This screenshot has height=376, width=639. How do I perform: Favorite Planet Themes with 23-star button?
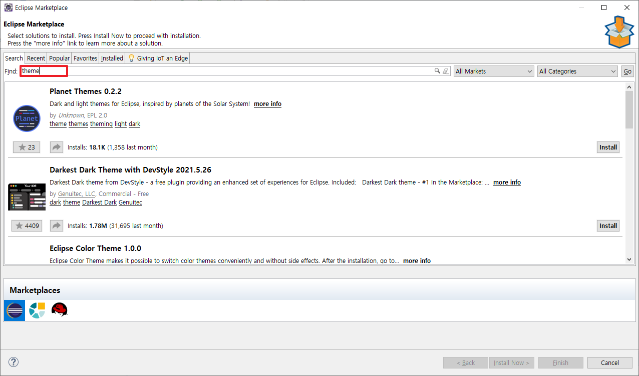[27, 147]
